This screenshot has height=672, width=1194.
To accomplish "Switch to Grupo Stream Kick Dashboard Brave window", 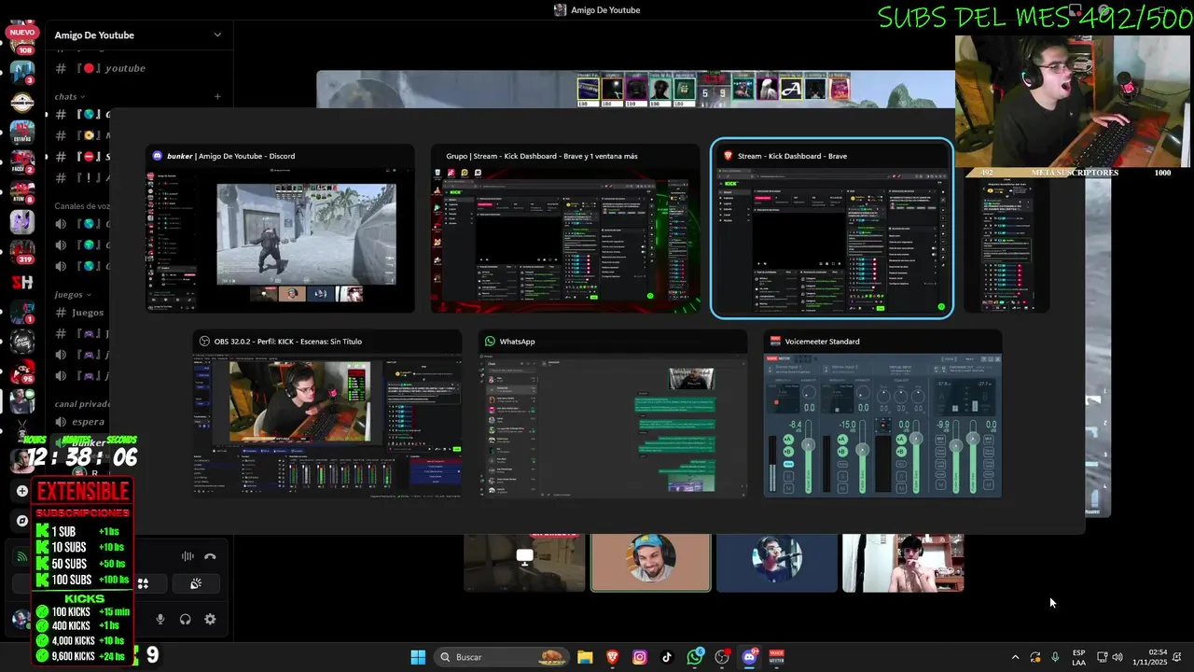I will click(565, 229).
